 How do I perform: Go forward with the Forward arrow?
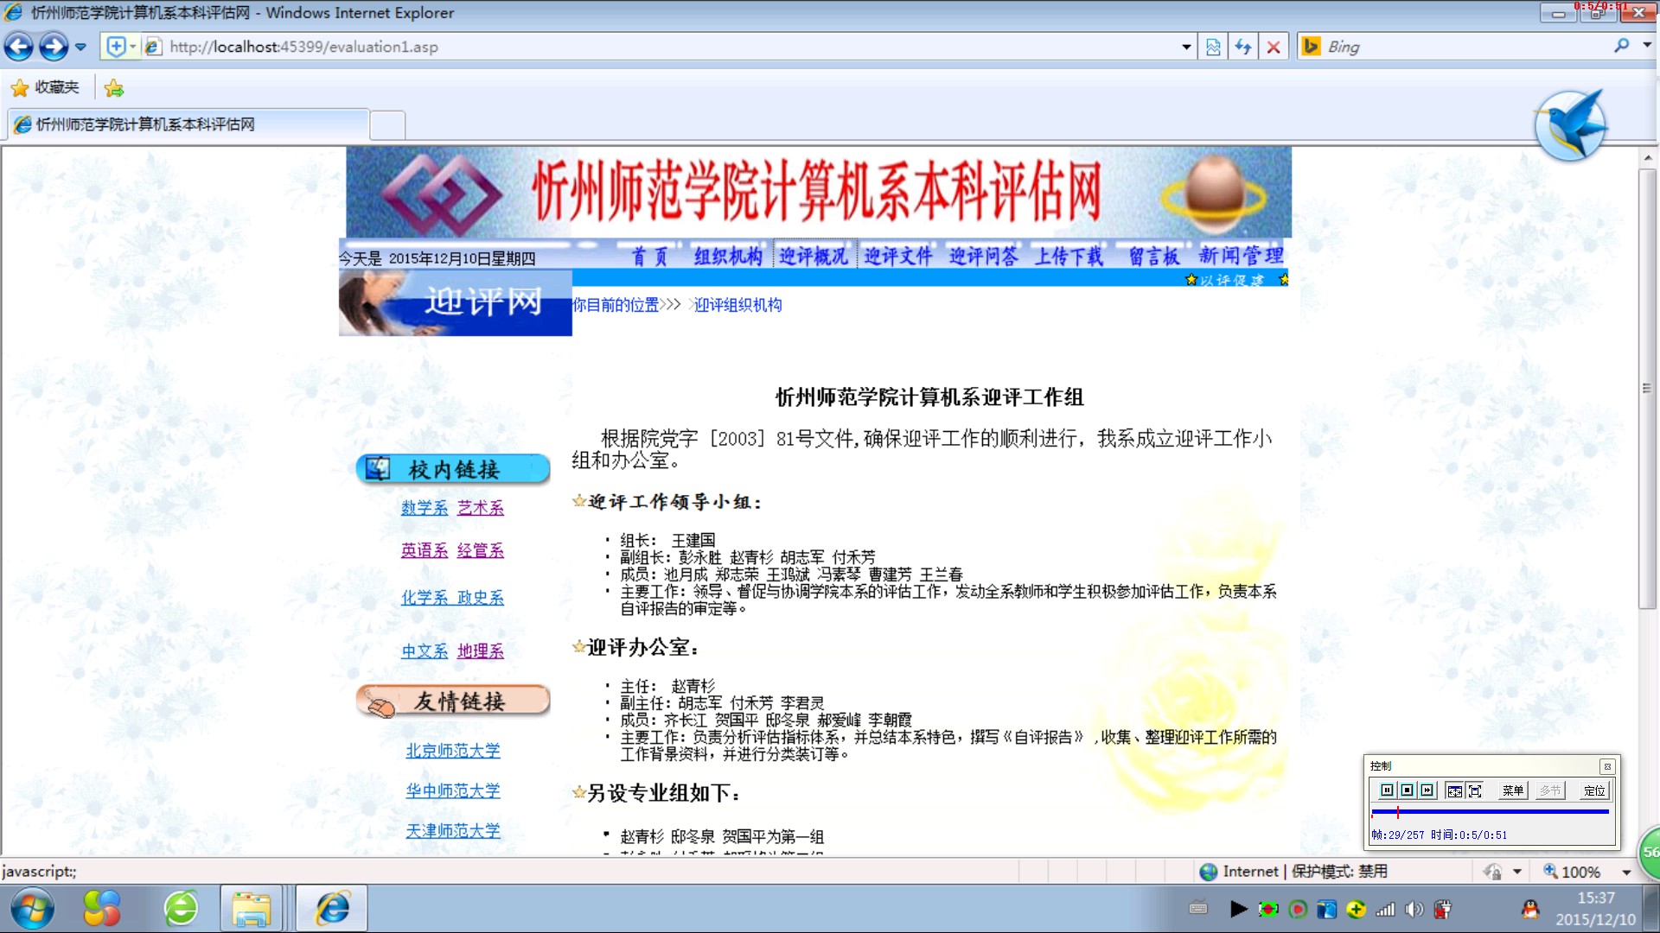[x=54, y=47]
